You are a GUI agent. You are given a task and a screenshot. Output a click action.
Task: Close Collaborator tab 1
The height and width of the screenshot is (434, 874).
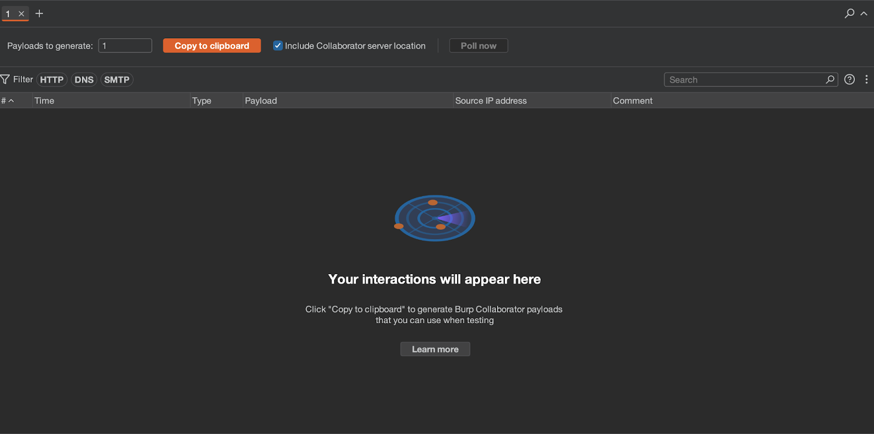coord(21,14)
